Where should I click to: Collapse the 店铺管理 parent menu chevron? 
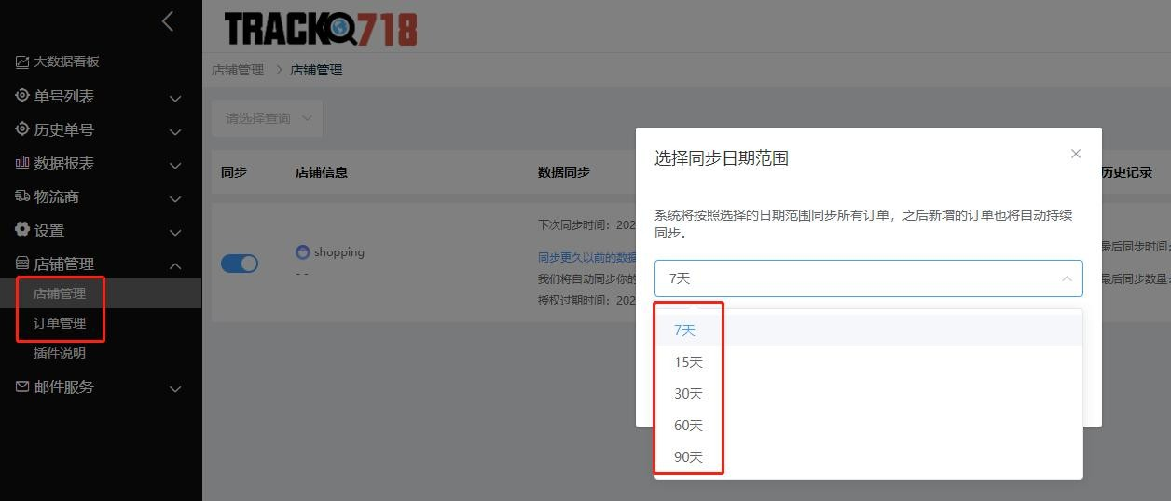point(174,265)
